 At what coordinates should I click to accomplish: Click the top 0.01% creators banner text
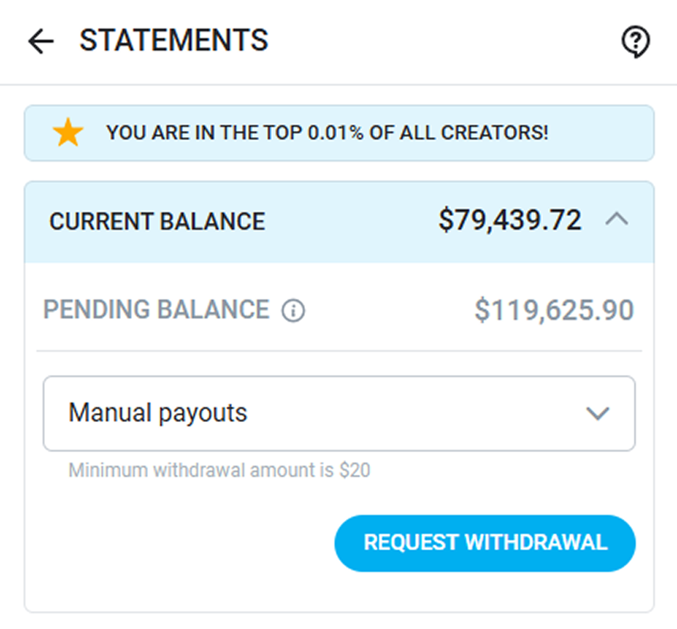click(327, 133)
